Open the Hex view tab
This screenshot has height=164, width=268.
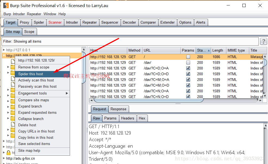(x=142, y=118)
